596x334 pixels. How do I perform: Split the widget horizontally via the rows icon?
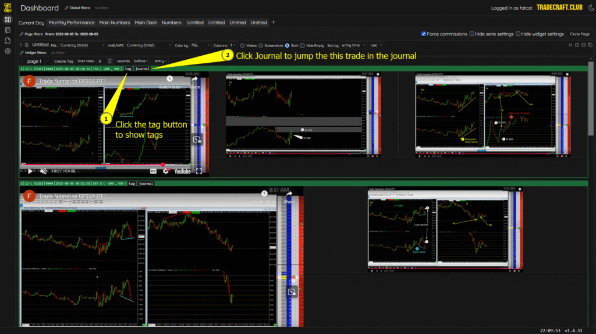click(583, 45)
